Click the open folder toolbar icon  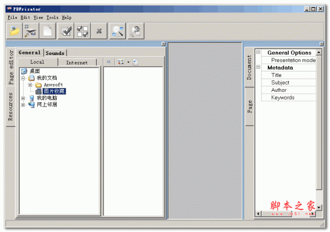14,31
